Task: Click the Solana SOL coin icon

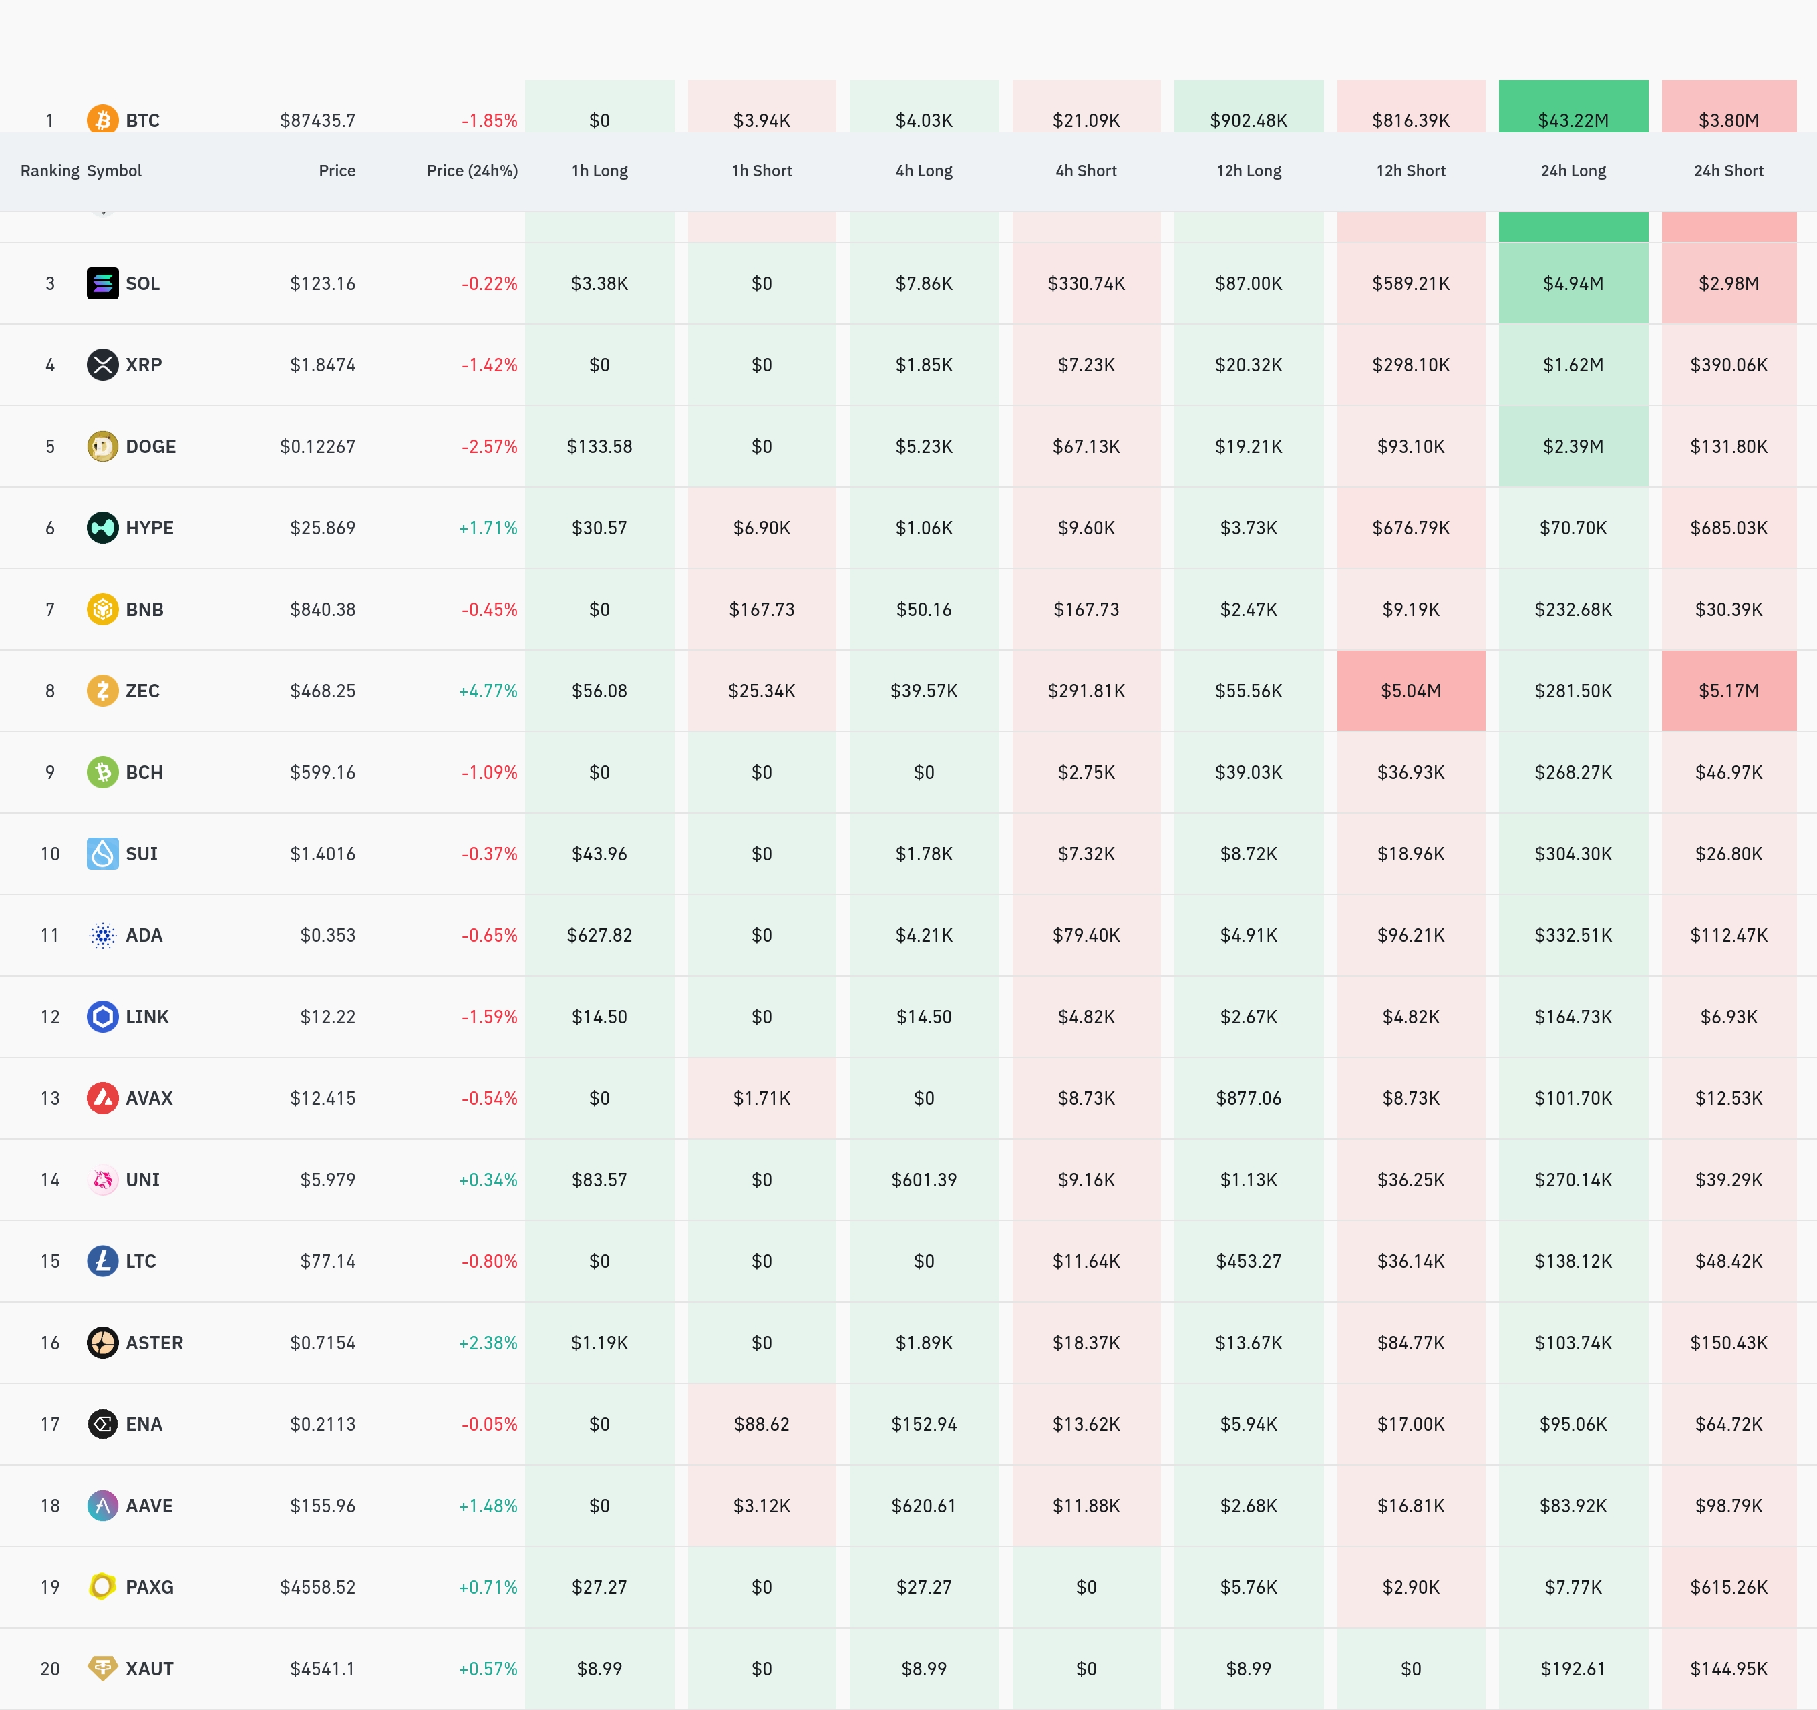Action: point(102,283)
